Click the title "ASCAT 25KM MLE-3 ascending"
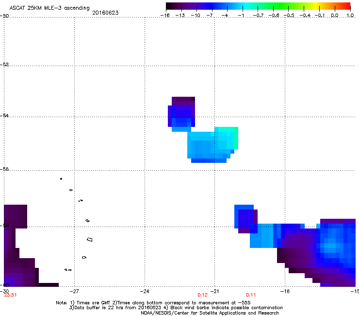The width and height of the screenshot is (359, 316). [49, 8]
